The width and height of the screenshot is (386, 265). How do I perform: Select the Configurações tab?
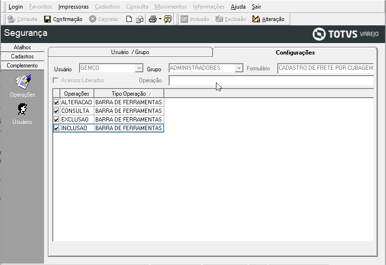point(295,52)
